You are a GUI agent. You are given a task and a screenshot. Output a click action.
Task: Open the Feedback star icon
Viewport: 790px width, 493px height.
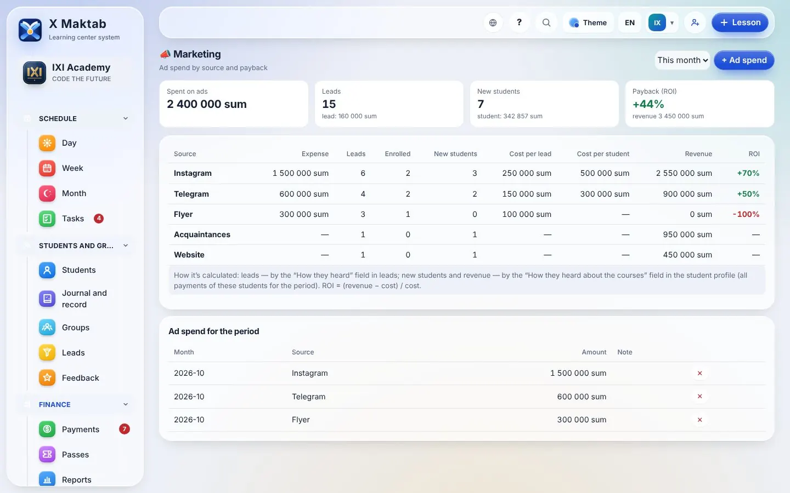coord(47,378)
